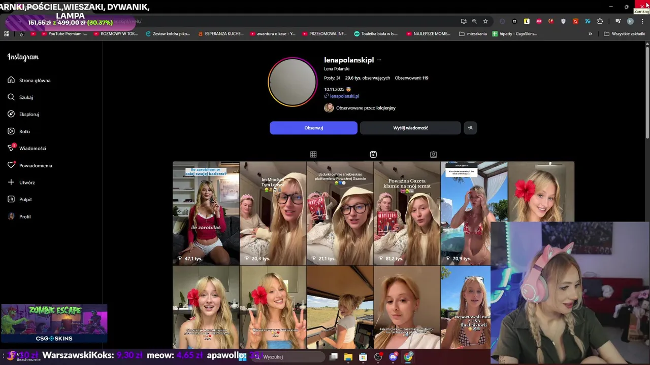View Obserwowani: 119 following list

pyautogui.click(x=411, y=78)
